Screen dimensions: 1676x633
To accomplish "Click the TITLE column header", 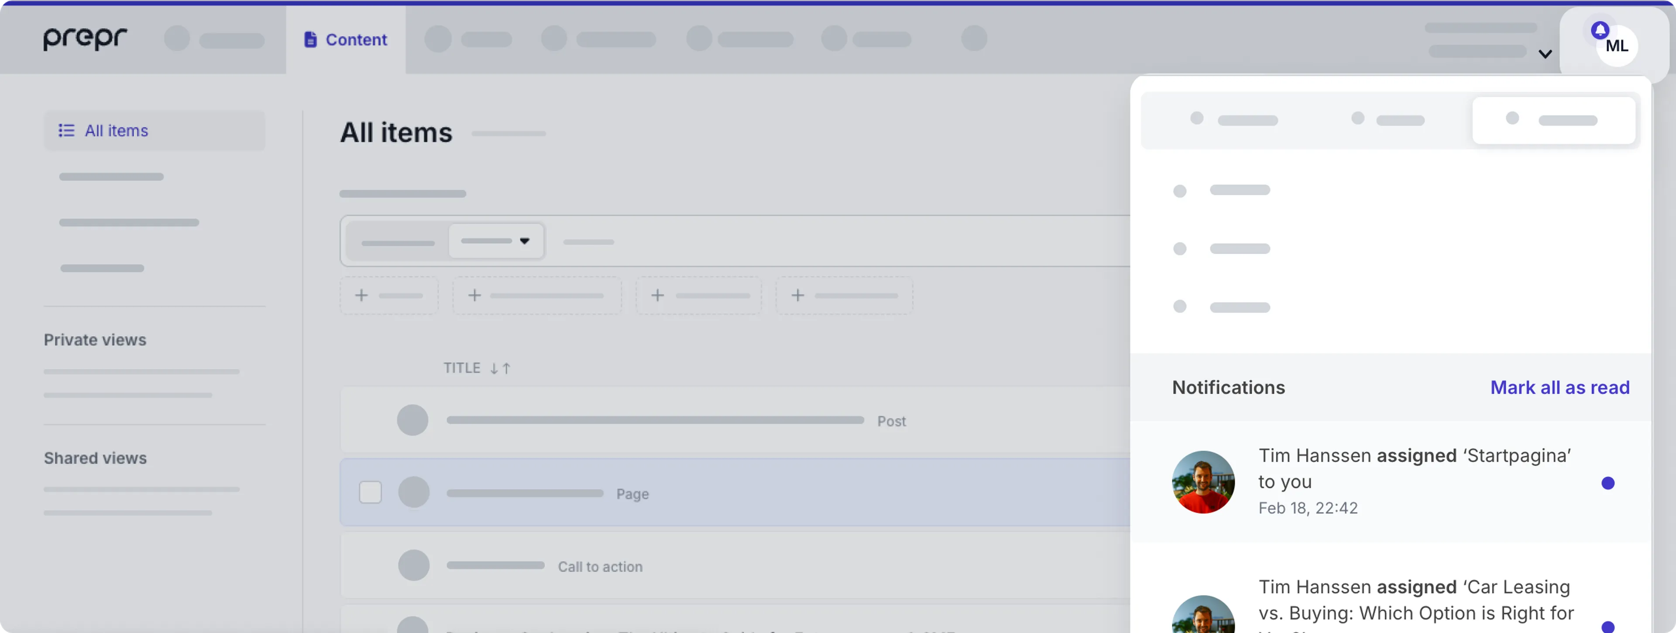I will pyautogui.click(x=462, y=368).
